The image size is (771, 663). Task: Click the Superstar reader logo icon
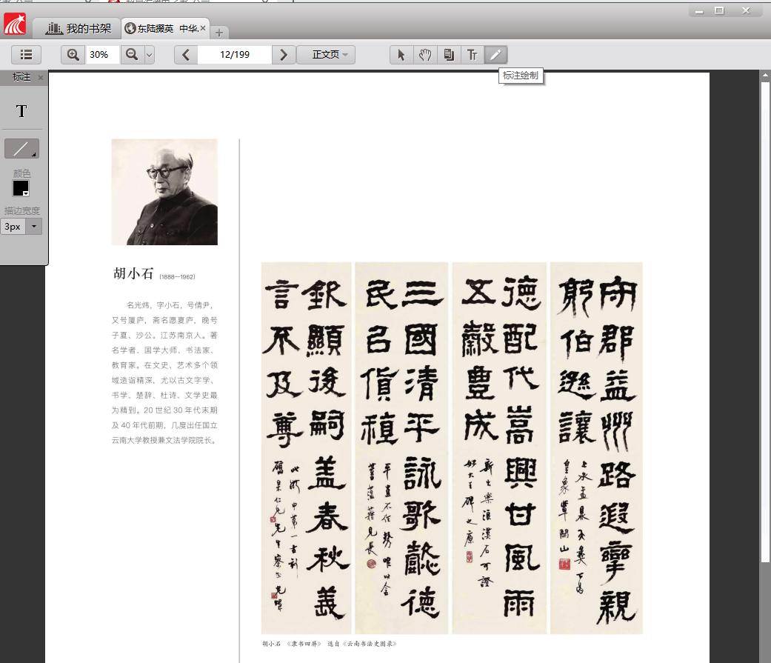point(15,24)
